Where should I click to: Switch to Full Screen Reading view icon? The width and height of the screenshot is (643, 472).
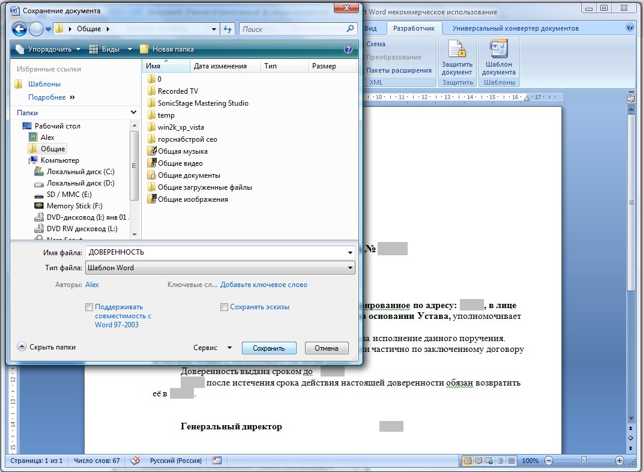pos(478,461)
